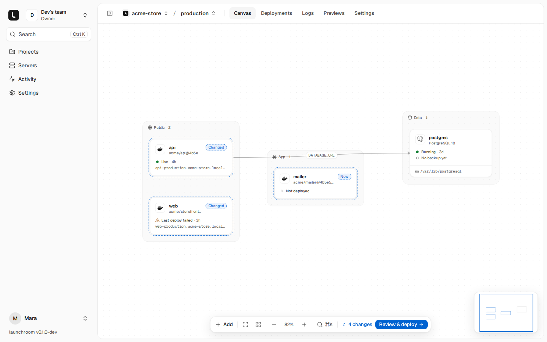The width and height of the screenshot is (547, 342).
Task: Click the 82% zoom level value
Action: click(x=289, y=325)
